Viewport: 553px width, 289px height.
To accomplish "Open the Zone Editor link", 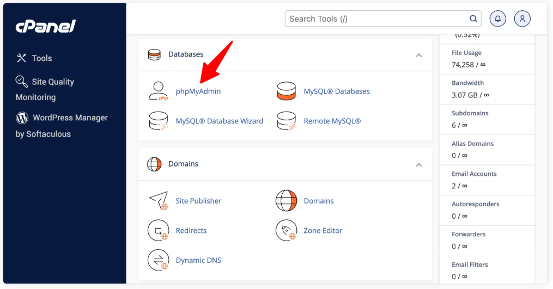I will point(323,231).
